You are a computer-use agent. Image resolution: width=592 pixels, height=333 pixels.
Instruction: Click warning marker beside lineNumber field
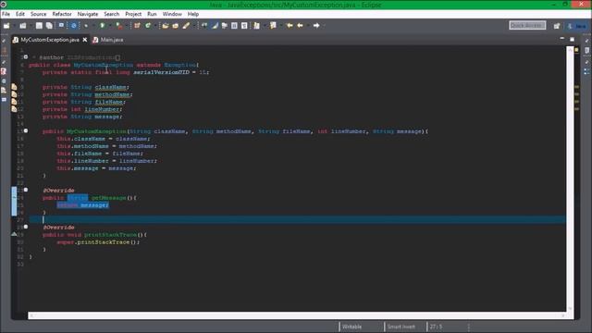(x=14, y=109)
